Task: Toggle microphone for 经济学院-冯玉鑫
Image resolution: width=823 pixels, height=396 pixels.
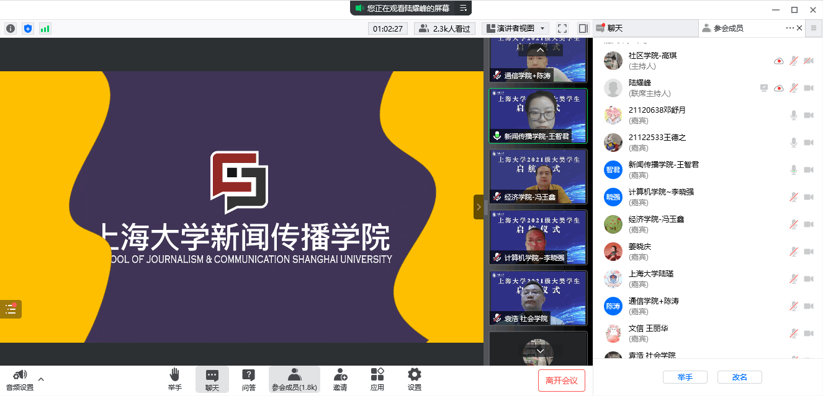Action: [794, 224]
